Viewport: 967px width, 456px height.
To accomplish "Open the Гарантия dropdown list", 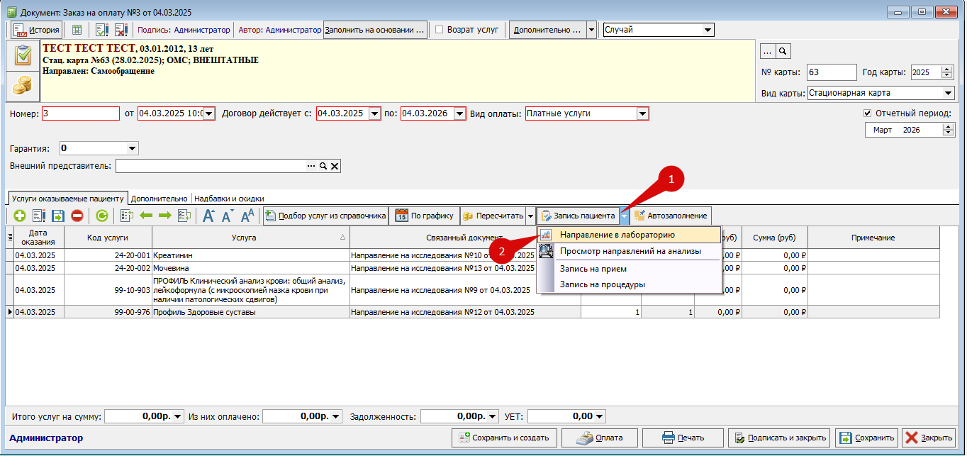I will tap(132, 148).
